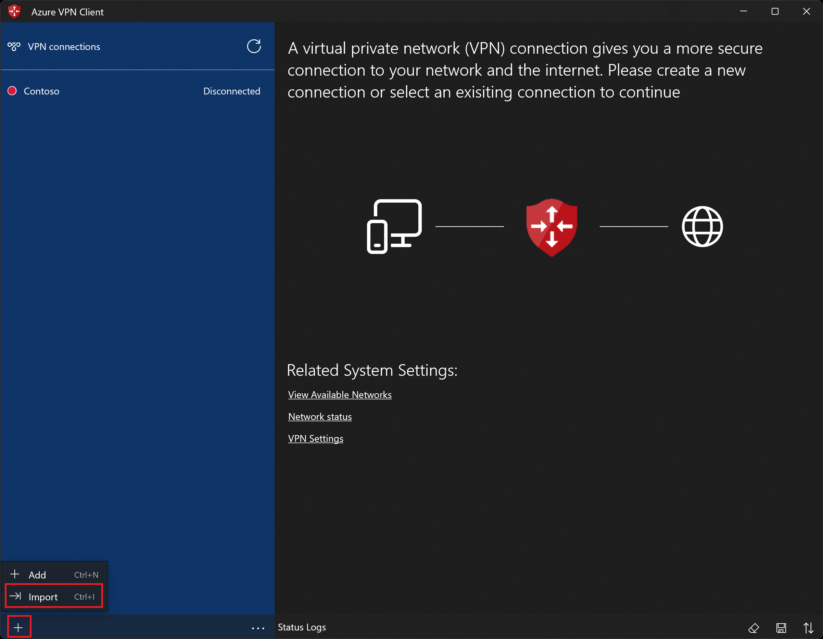Click the globe internet illustration
This screenshot has width=823, height=639.
point(702,227)
